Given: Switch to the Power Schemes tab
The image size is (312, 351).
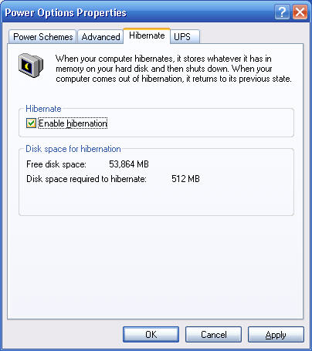Looking at the screenshot, I should pyautogui.click(x=42, y=37).
